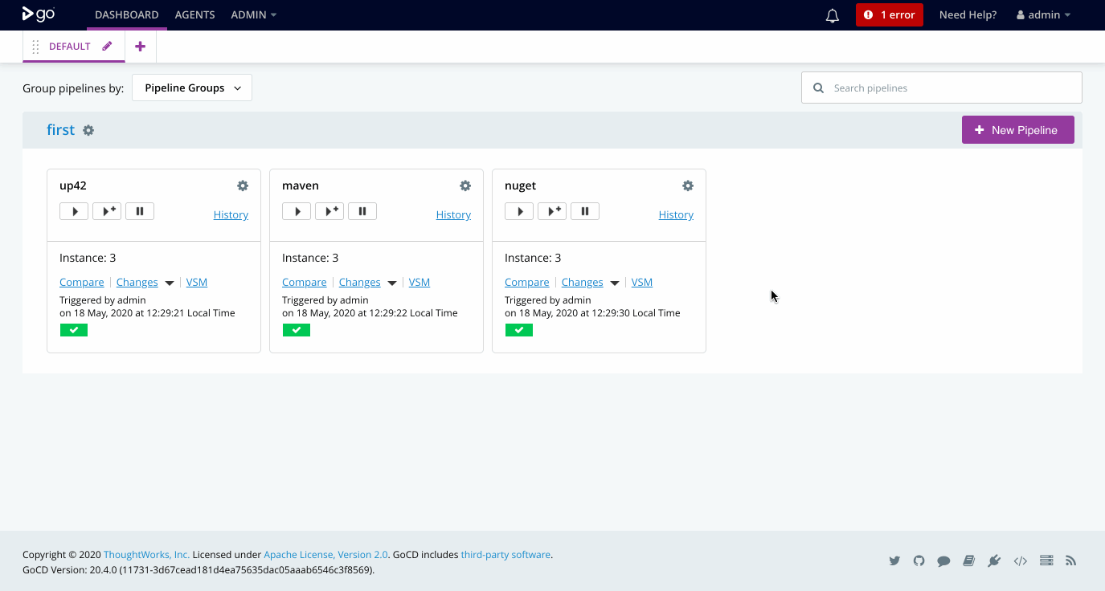1105x591 pixels.
Task: Expand Changes dropdown for nuget
Action: point(615,283)
